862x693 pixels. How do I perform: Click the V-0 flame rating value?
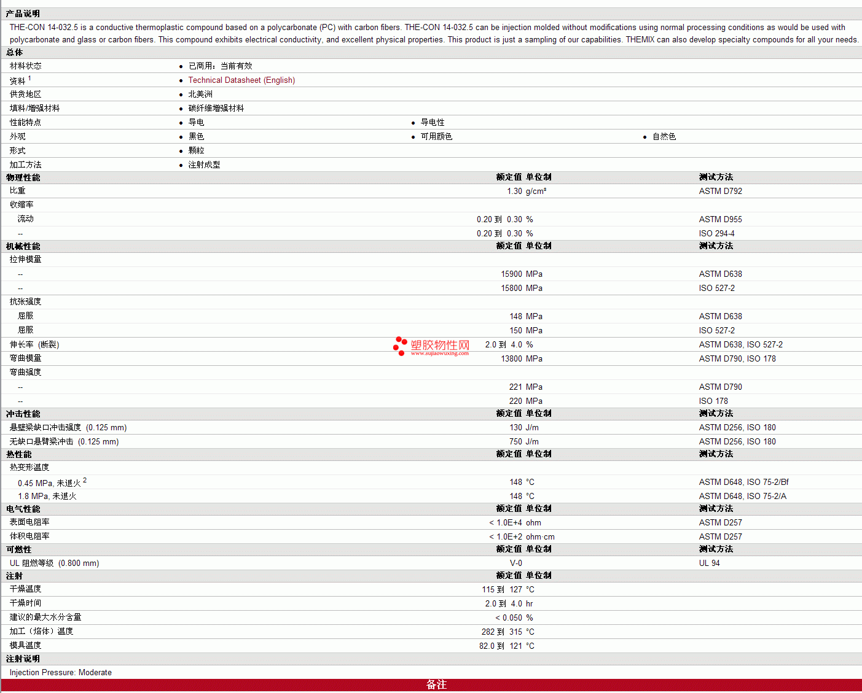tap(516, 563)
